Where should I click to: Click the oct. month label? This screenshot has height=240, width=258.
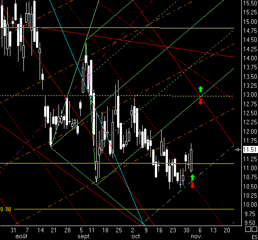tap(136, 236)
